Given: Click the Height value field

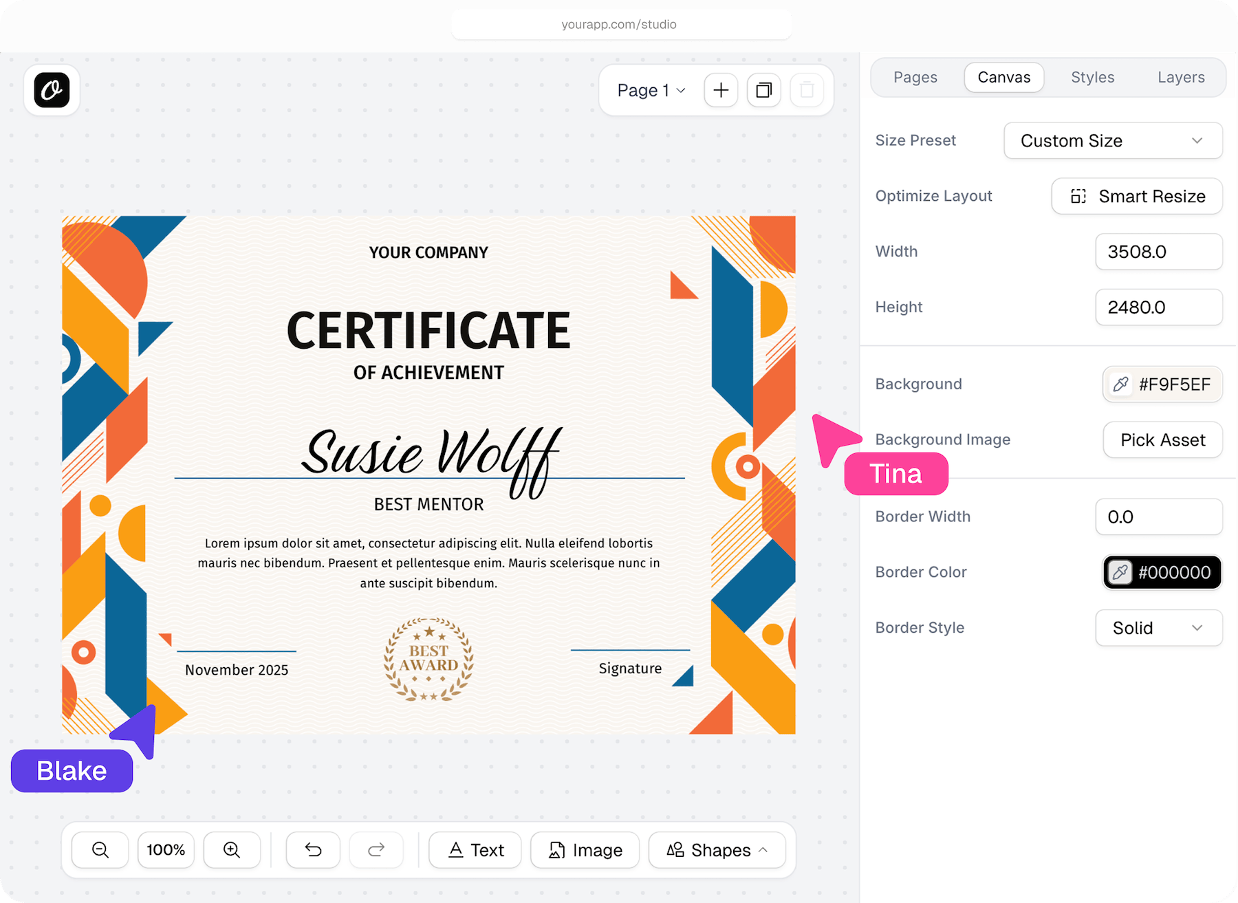Looking at the screenshot, I should 1158,307.
